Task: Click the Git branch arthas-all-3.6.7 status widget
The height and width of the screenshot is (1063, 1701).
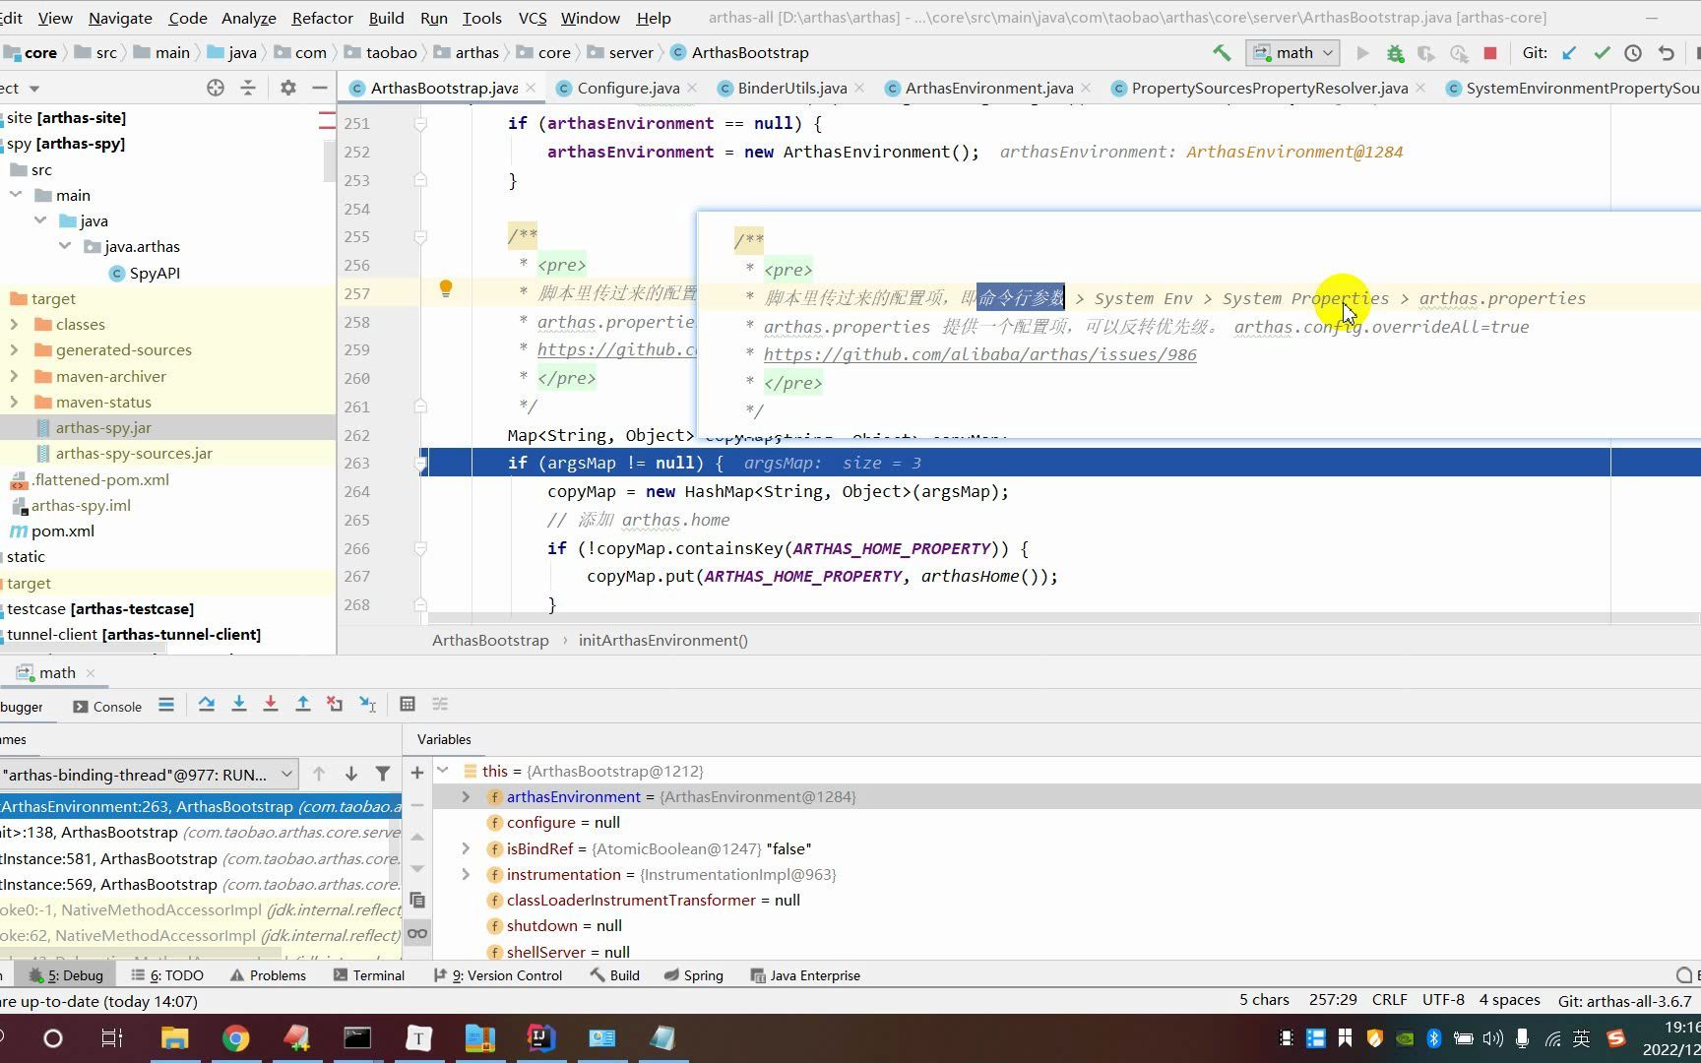Action: [1624, 1000]
